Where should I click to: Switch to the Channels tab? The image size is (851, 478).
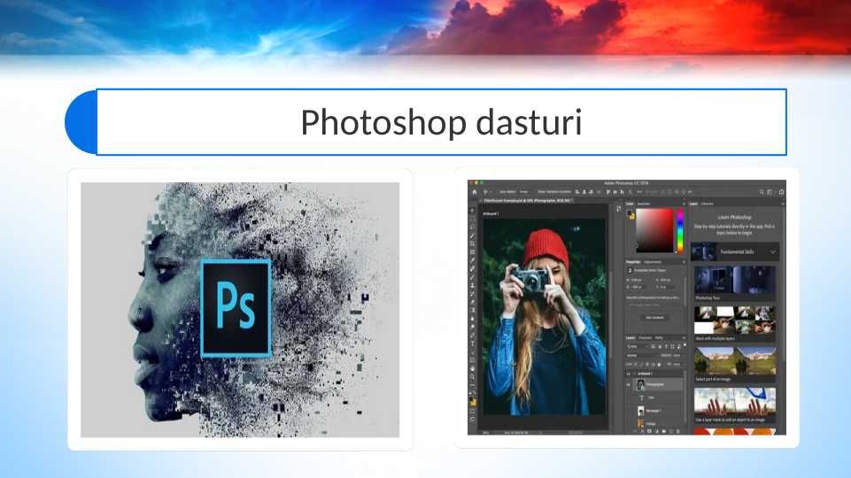pyautogui.click(x=646, y=337)
